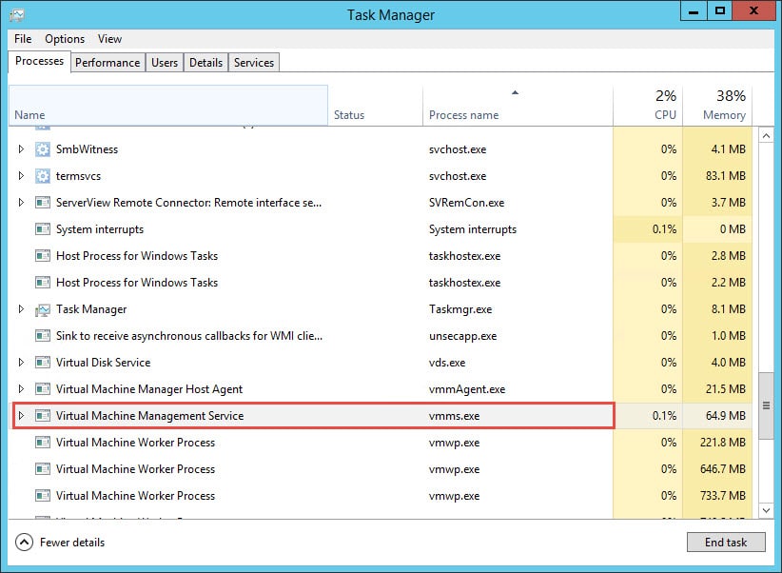The width and height of the screenshot is (782, 573).
Task: Click the gear icon next to SmbWitness
Action: tap(42, 149)
